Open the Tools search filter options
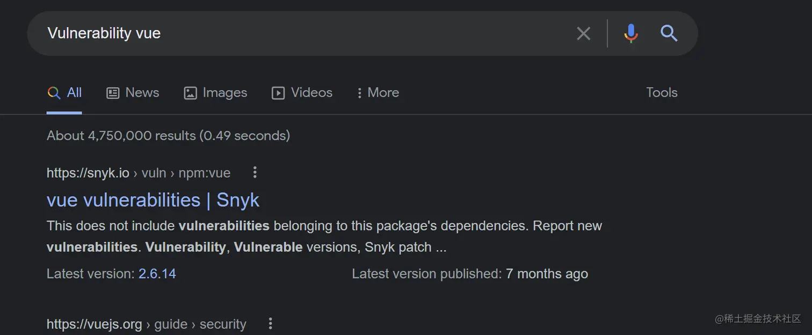The image size is (812, 335). point(662,93)
